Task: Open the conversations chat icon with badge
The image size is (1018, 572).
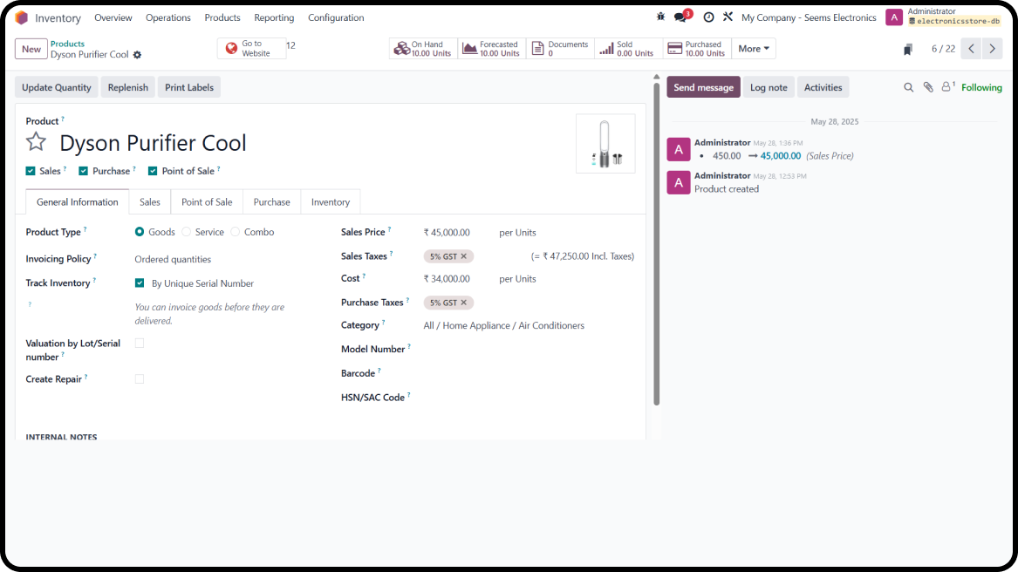Action: (x=681, y=17)
